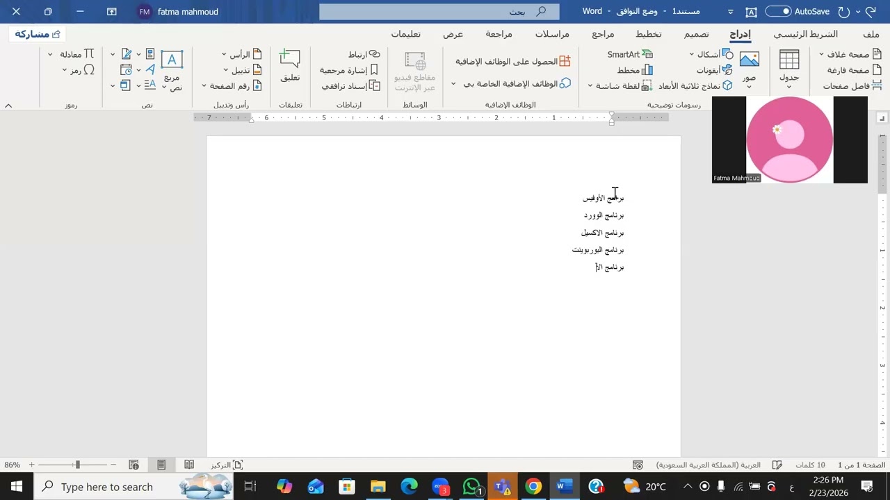Image resolution: width=890 pixels, height=500 pixels.
Task: Expand الوظائف الإضافية الخاصة بي dropdown arrow
Action: (x=453, y=83)
